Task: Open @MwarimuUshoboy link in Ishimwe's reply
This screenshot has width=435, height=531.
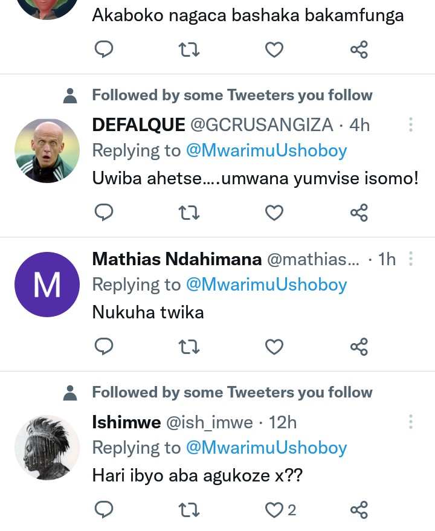Action: [266, 448]
